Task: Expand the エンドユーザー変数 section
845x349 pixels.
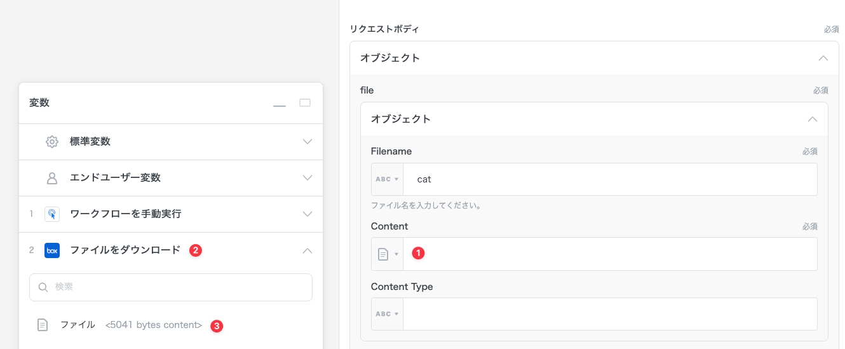Action: (x=308, y=178)
